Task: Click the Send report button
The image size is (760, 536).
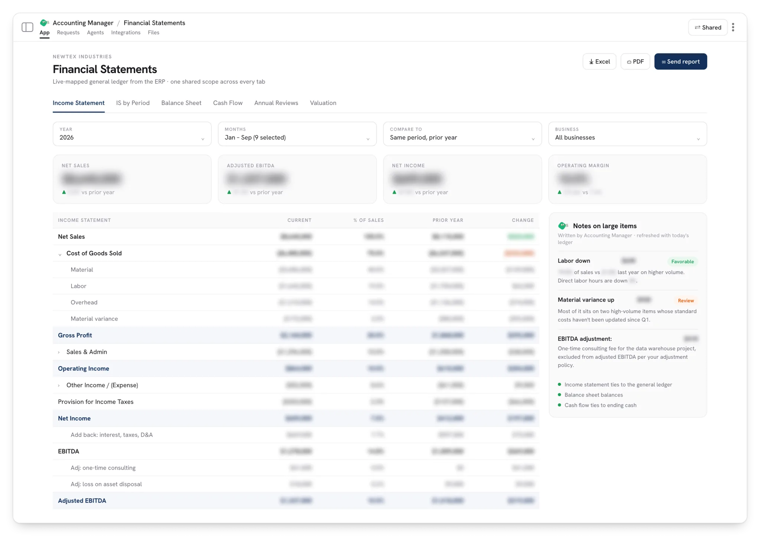Action: pos(681,62)
